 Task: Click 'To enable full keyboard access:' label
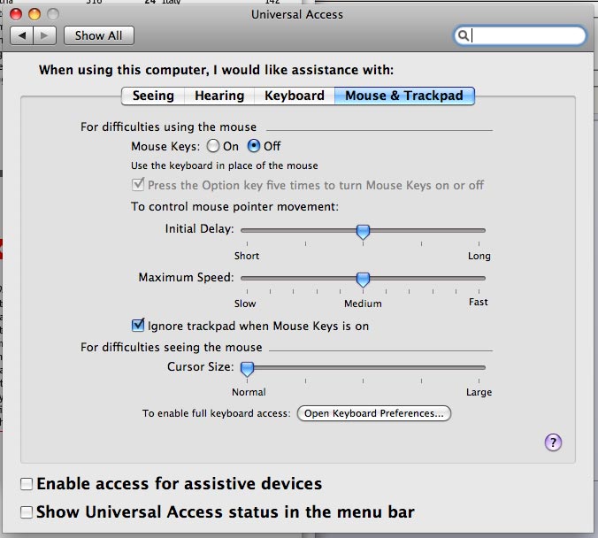coord(216,413)
